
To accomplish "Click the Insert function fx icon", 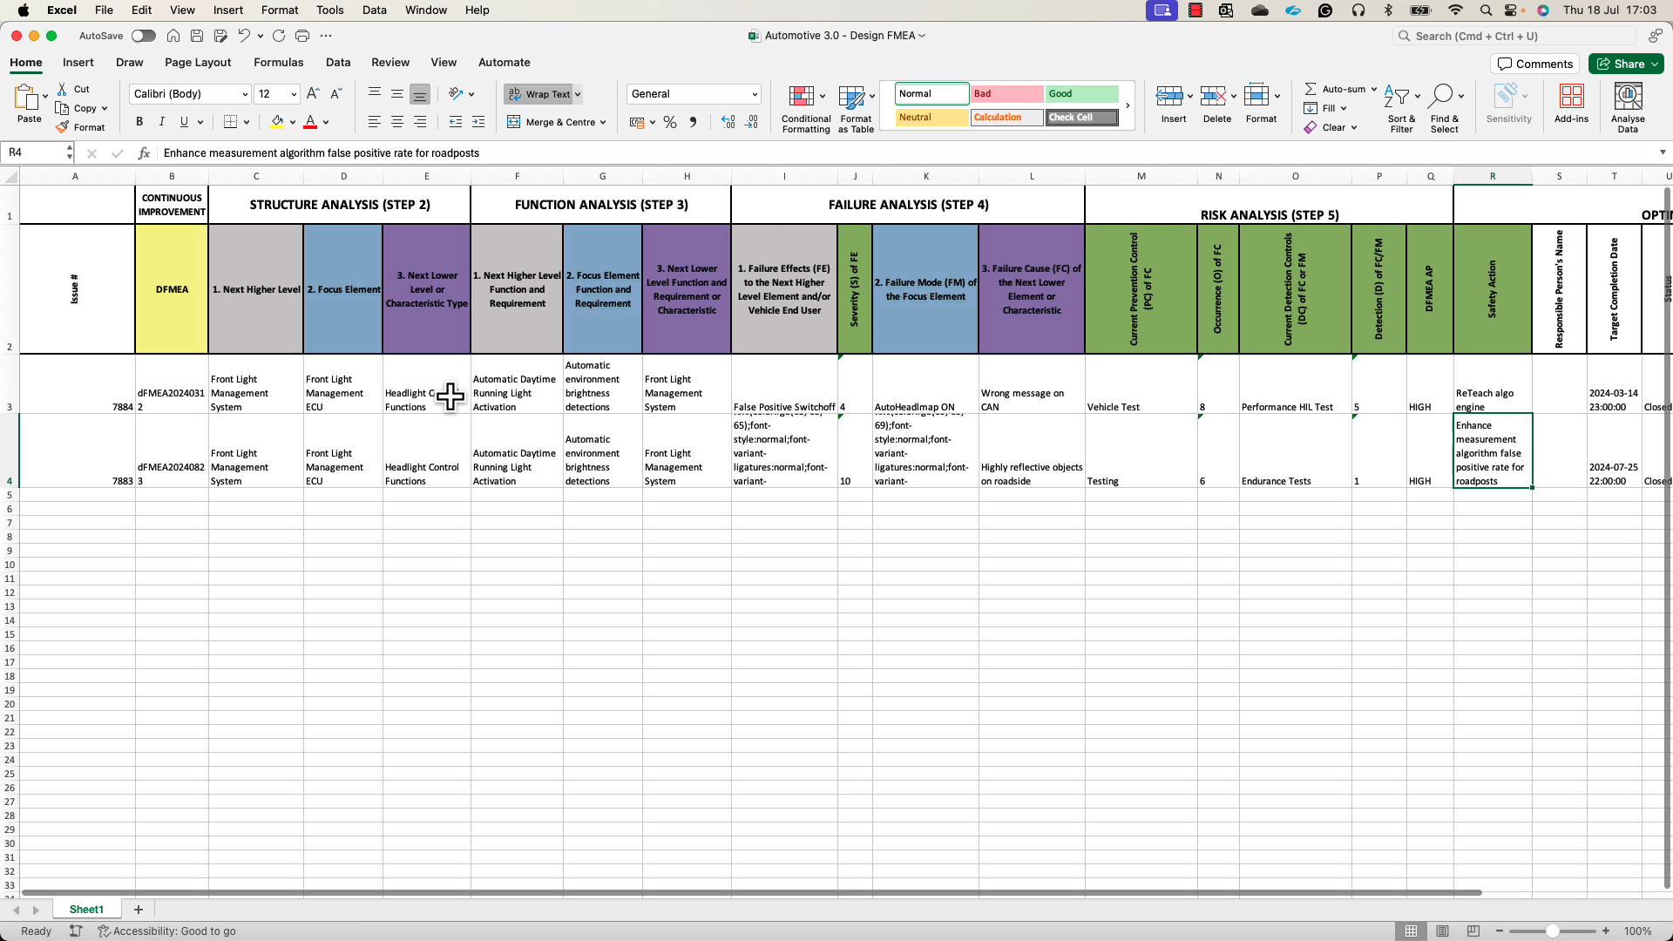I will [144, 152].
